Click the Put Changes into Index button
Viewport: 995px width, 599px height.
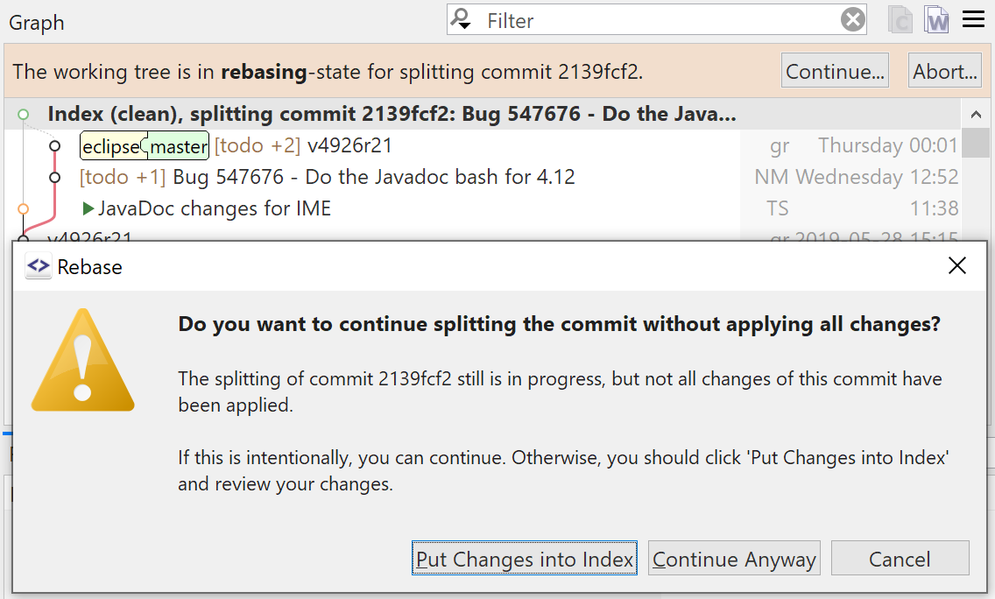pos(524,558)
